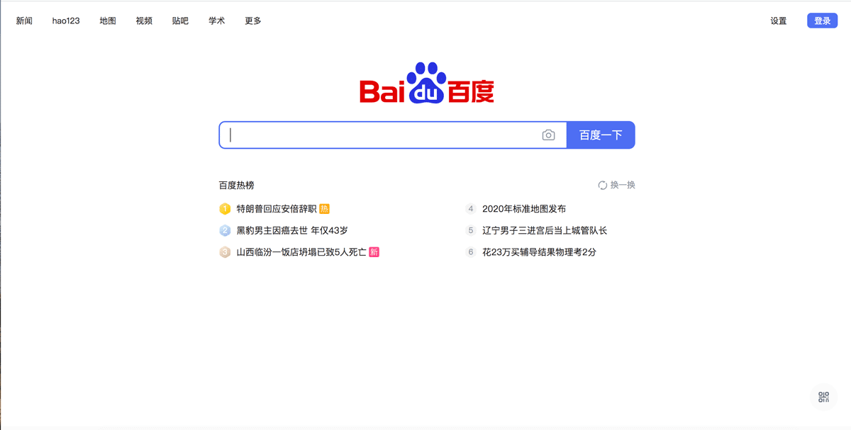This screenshot has height=430, width=851.
Task: Click the rank 6 number badge
Action: 470,252
